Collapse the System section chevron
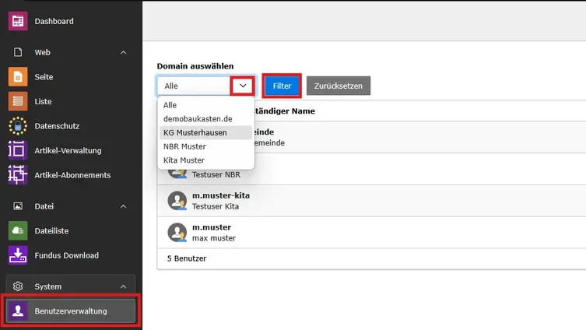The width and height of the screenshot is (586, 330). [x=123, y=286]
